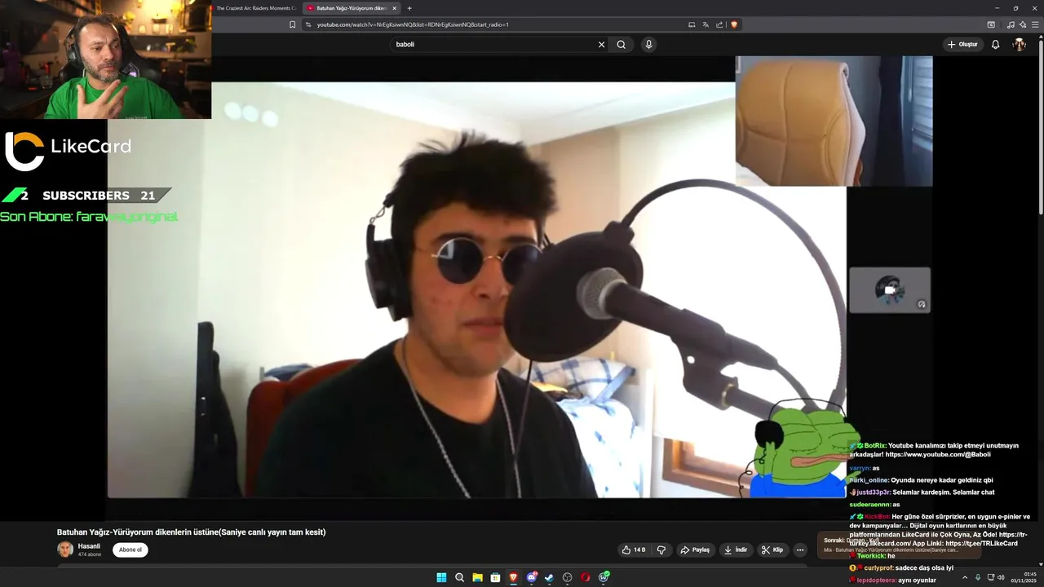Click the video title Batuhan Yağız-Yürüyorum
This screenshot has width=1044, height=587.
[x=191, y=532]
